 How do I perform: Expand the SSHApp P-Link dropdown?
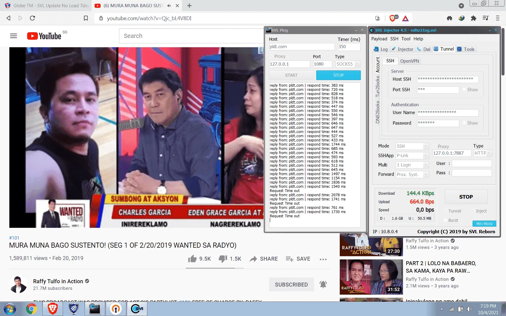(x=426, y=156)
